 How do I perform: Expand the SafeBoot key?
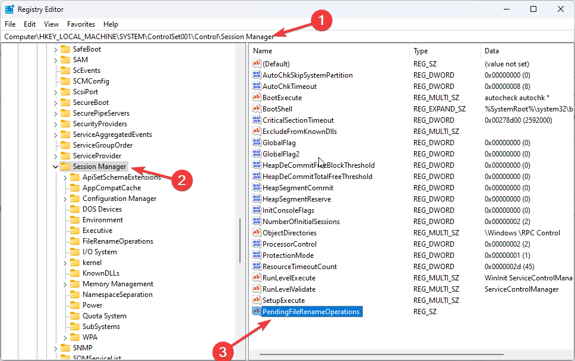click(55, 49)
